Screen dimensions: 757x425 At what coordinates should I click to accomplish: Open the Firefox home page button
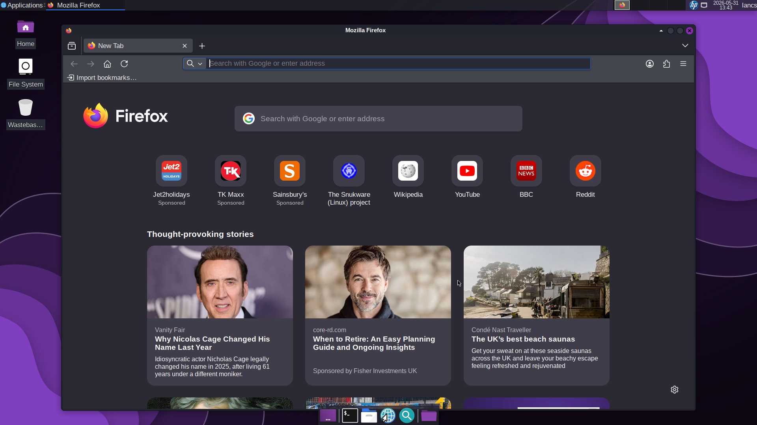tap(107, 64)
